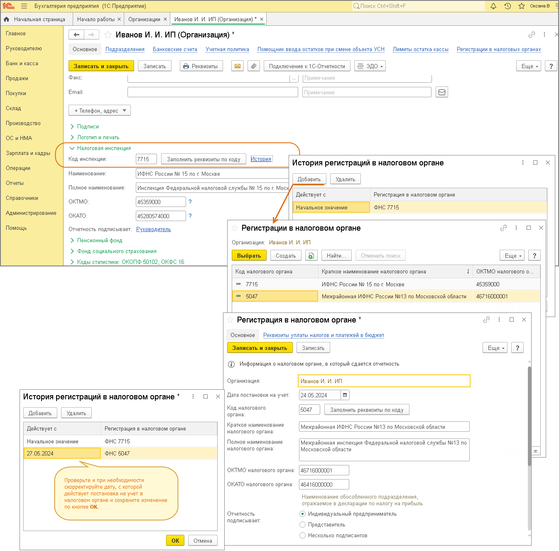The height and width of the screenshot is (551, 559).
Task: Go forward with the right arrow button
Action: 91,35
